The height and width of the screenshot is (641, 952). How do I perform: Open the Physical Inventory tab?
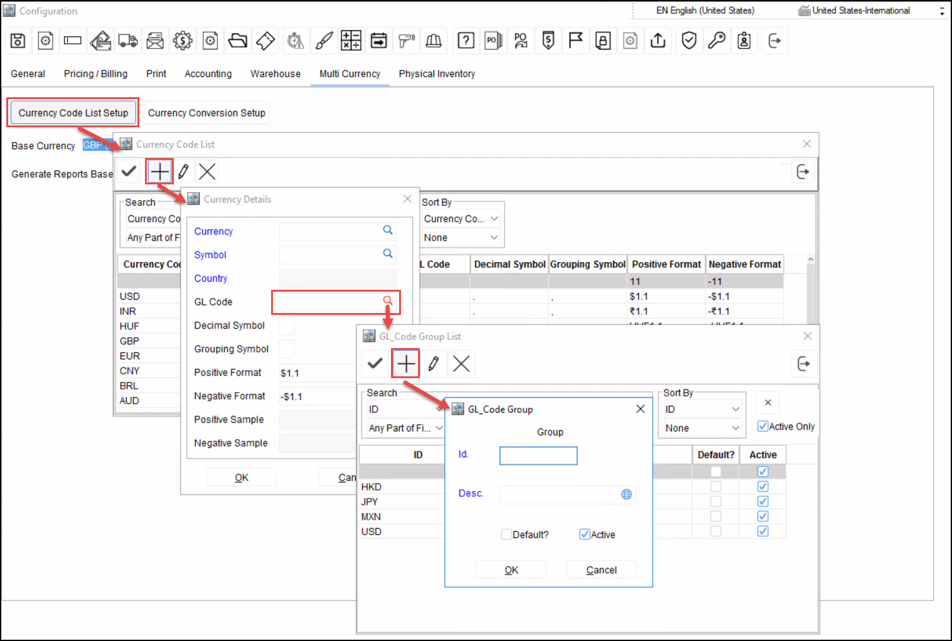[437, 74]
